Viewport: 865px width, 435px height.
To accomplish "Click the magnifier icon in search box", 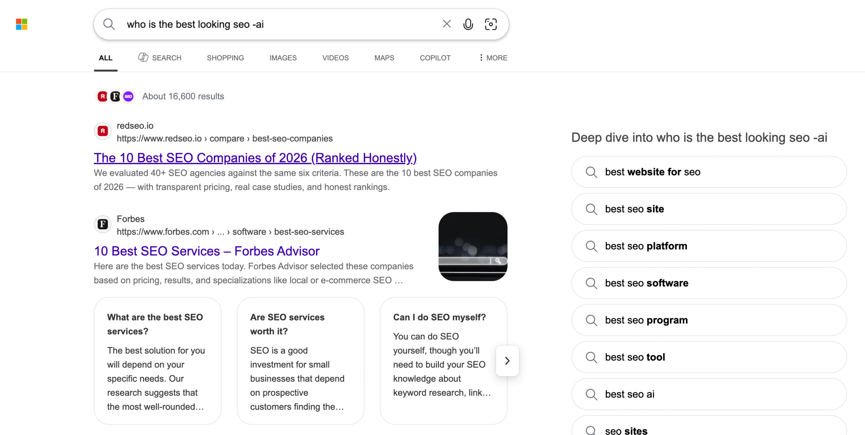I will (109, 24).
